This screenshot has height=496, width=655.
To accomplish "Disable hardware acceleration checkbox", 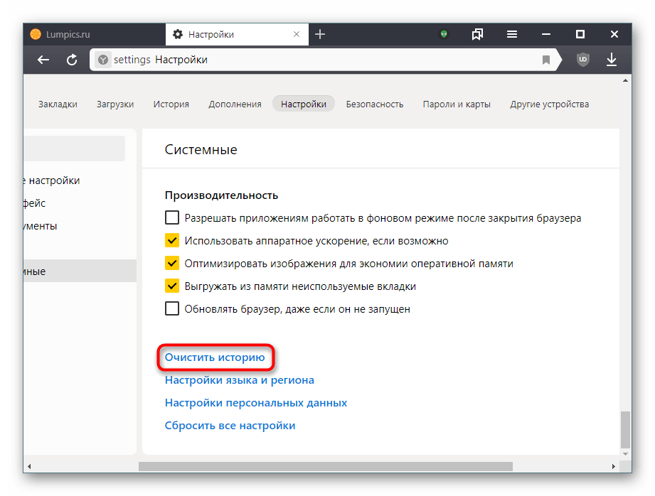I will pyautogui.click(x=171, y=240).
